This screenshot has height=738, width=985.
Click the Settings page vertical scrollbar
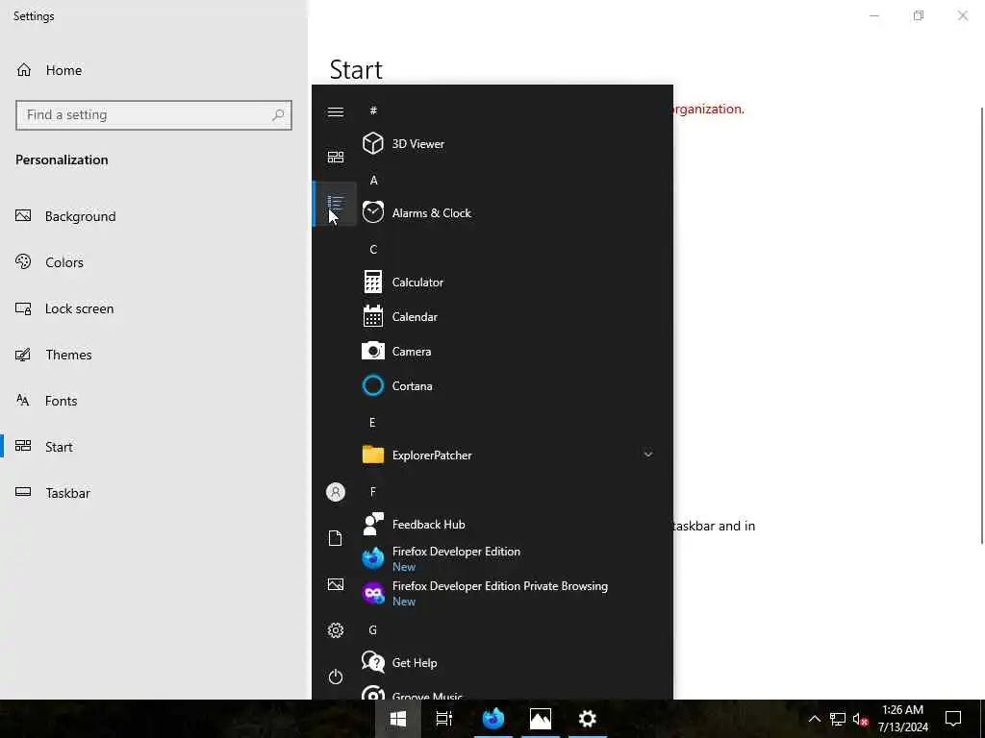(x=981, y=325)
